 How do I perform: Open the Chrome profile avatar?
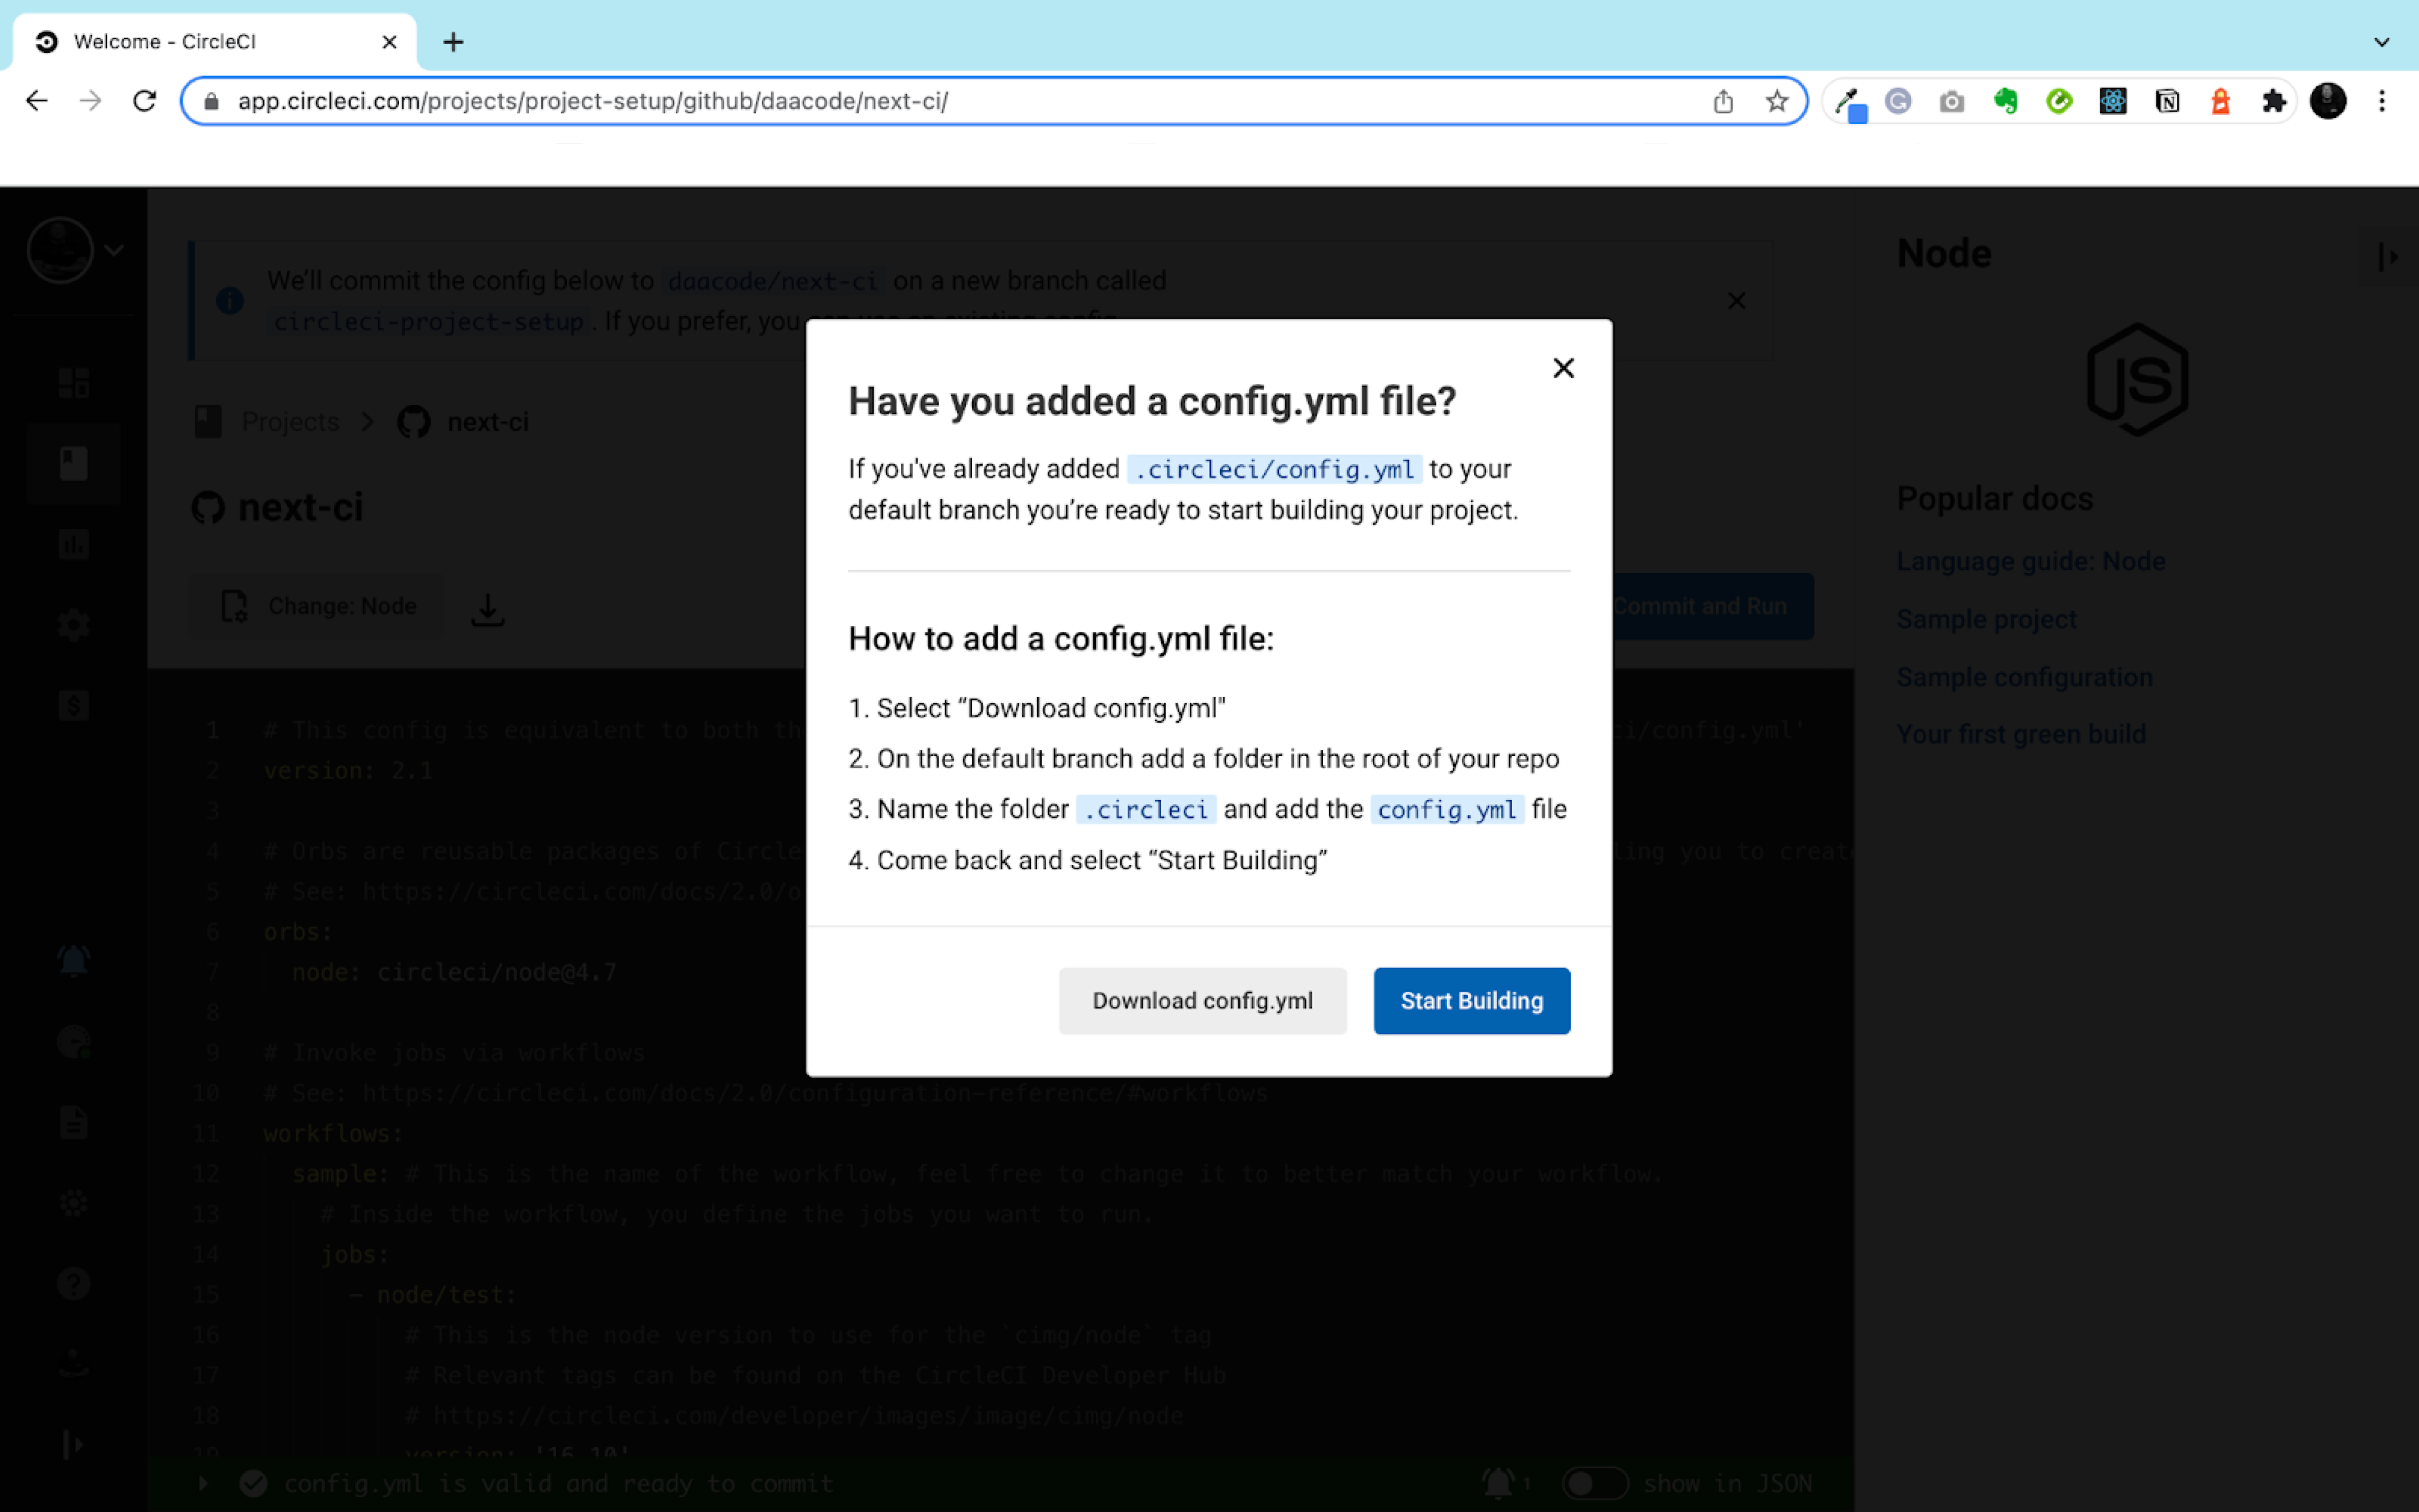[x=2327, y=101]
